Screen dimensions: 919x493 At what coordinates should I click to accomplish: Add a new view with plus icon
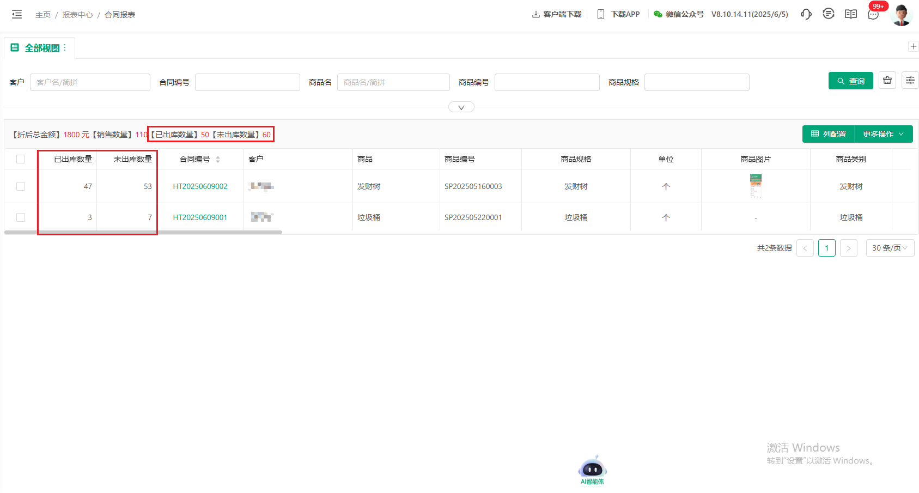[x=913, y=46]
